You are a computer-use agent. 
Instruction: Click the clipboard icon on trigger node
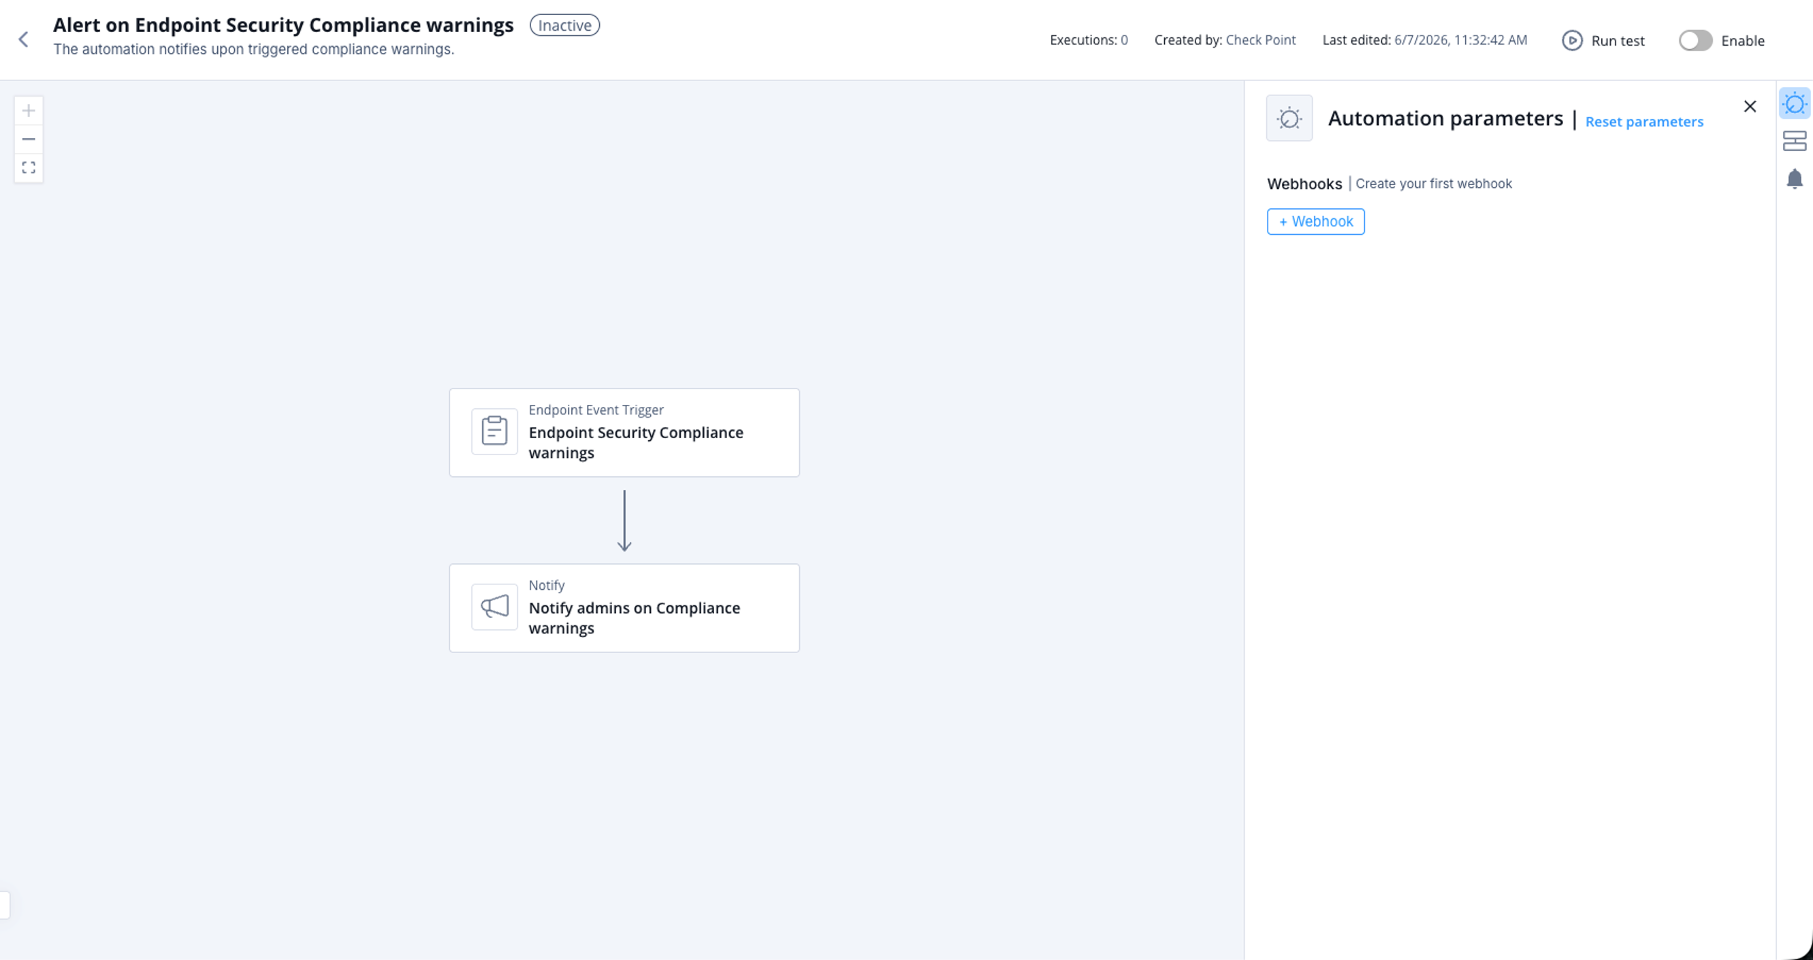[x=494, y=431]
